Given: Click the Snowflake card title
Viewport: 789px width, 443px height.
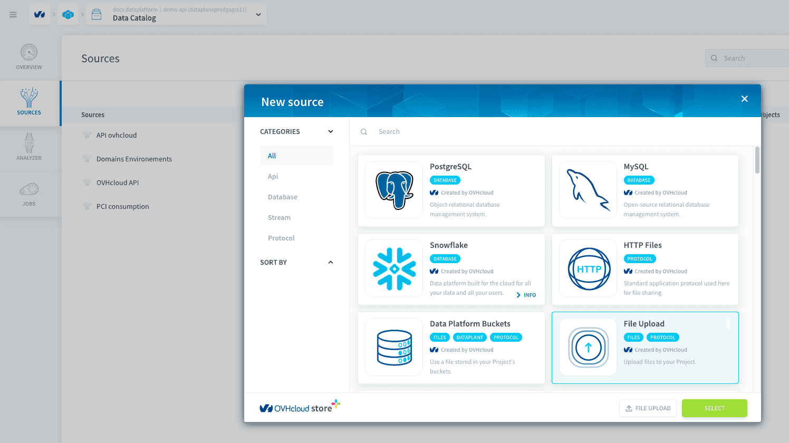Looking at the screenshot, I should (449, 245).
